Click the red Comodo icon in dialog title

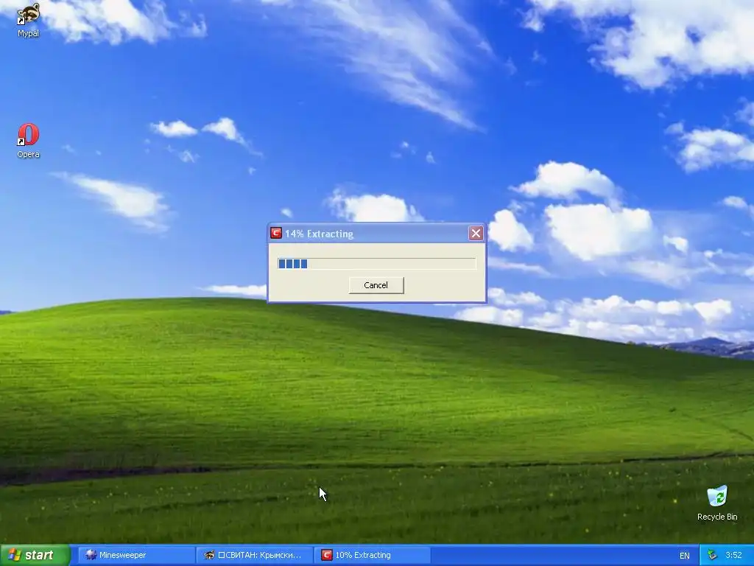[x=276, y=234]
